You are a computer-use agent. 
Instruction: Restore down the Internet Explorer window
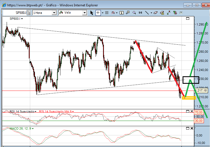coord(197,5)
